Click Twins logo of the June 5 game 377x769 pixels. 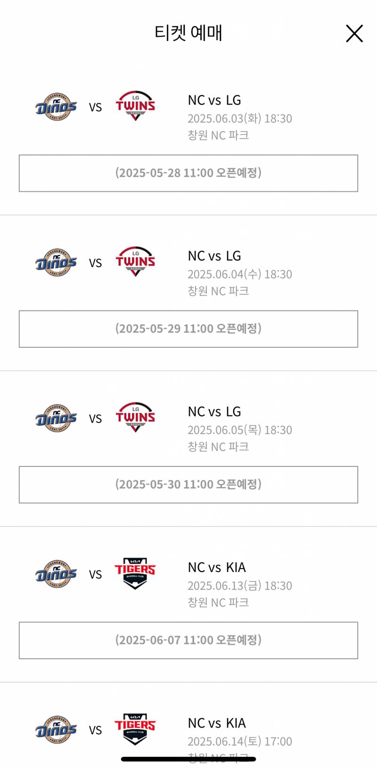pyautogui.click(x=135, y=417)
